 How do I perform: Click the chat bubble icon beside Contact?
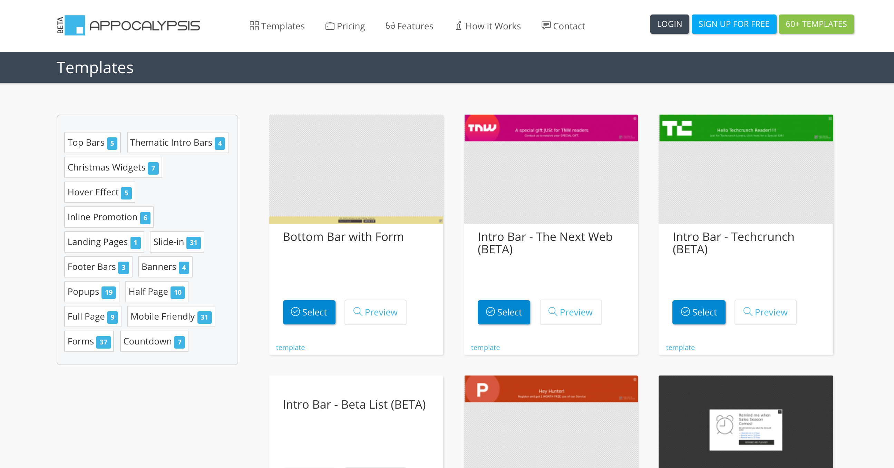pyautogui.click(x=546, y=26)
